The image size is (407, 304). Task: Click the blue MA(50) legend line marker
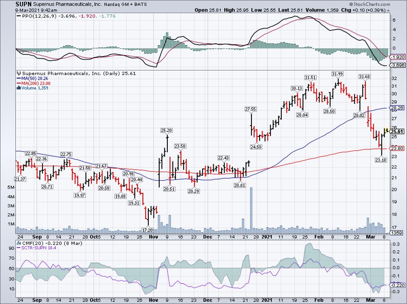point(19,78)
